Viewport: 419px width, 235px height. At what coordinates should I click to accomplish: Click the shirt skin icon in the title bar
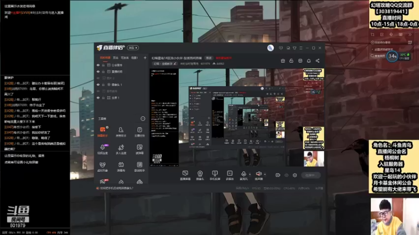point(294,48)
